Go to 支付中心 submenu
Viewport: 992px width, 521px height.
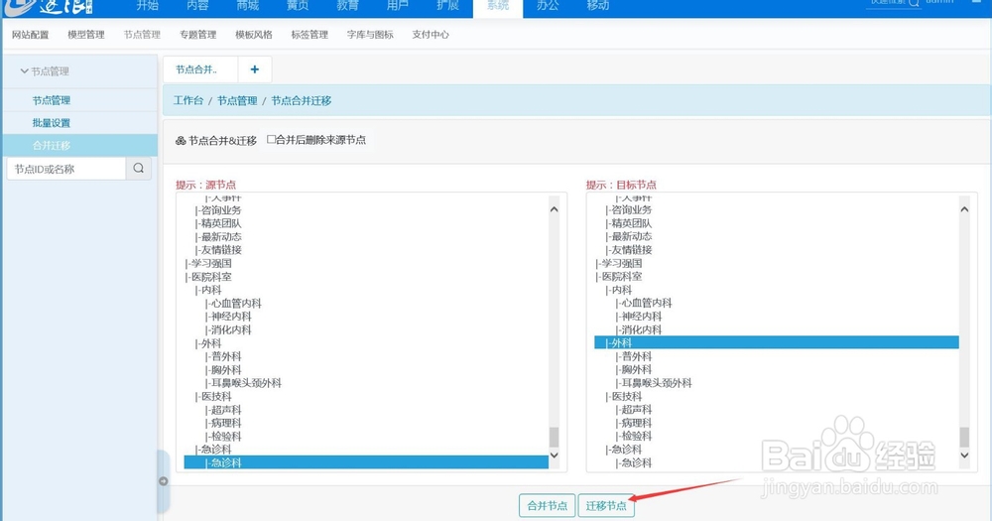click(431, 35)
